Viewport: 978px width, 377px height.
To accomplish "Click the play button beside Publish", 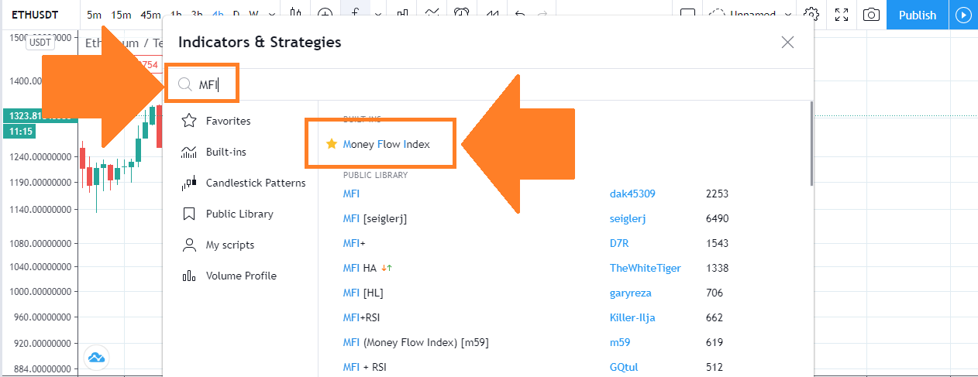I will click(x=964, y=15).
